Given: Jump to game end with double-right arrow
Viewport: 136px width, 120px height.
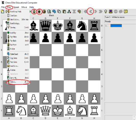Looking at the screenshot, I should 100,11.
